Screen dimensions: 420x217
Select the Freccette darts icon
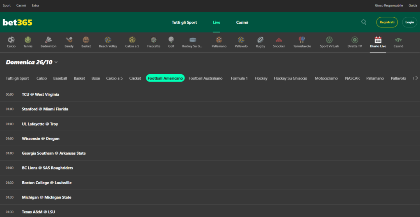[x=153, y=40]
